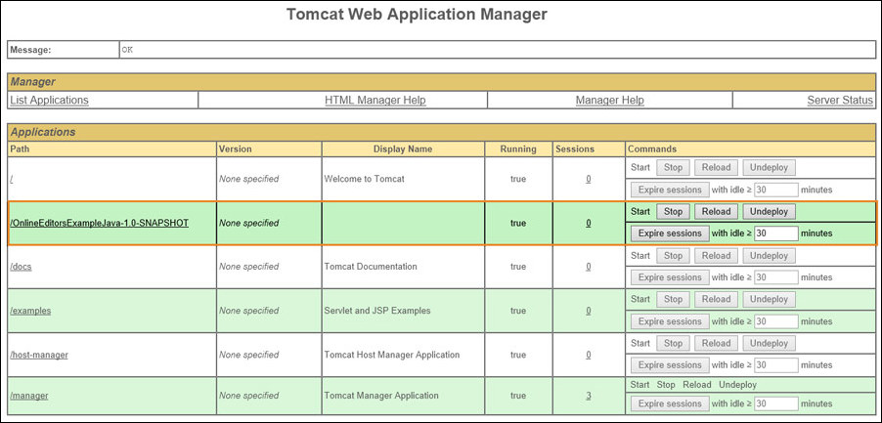Image resolution: width=882 pixels, height=423 pixels.
Task: Undeploy the Welcome to Tomcat app
Action: (769, 167)
